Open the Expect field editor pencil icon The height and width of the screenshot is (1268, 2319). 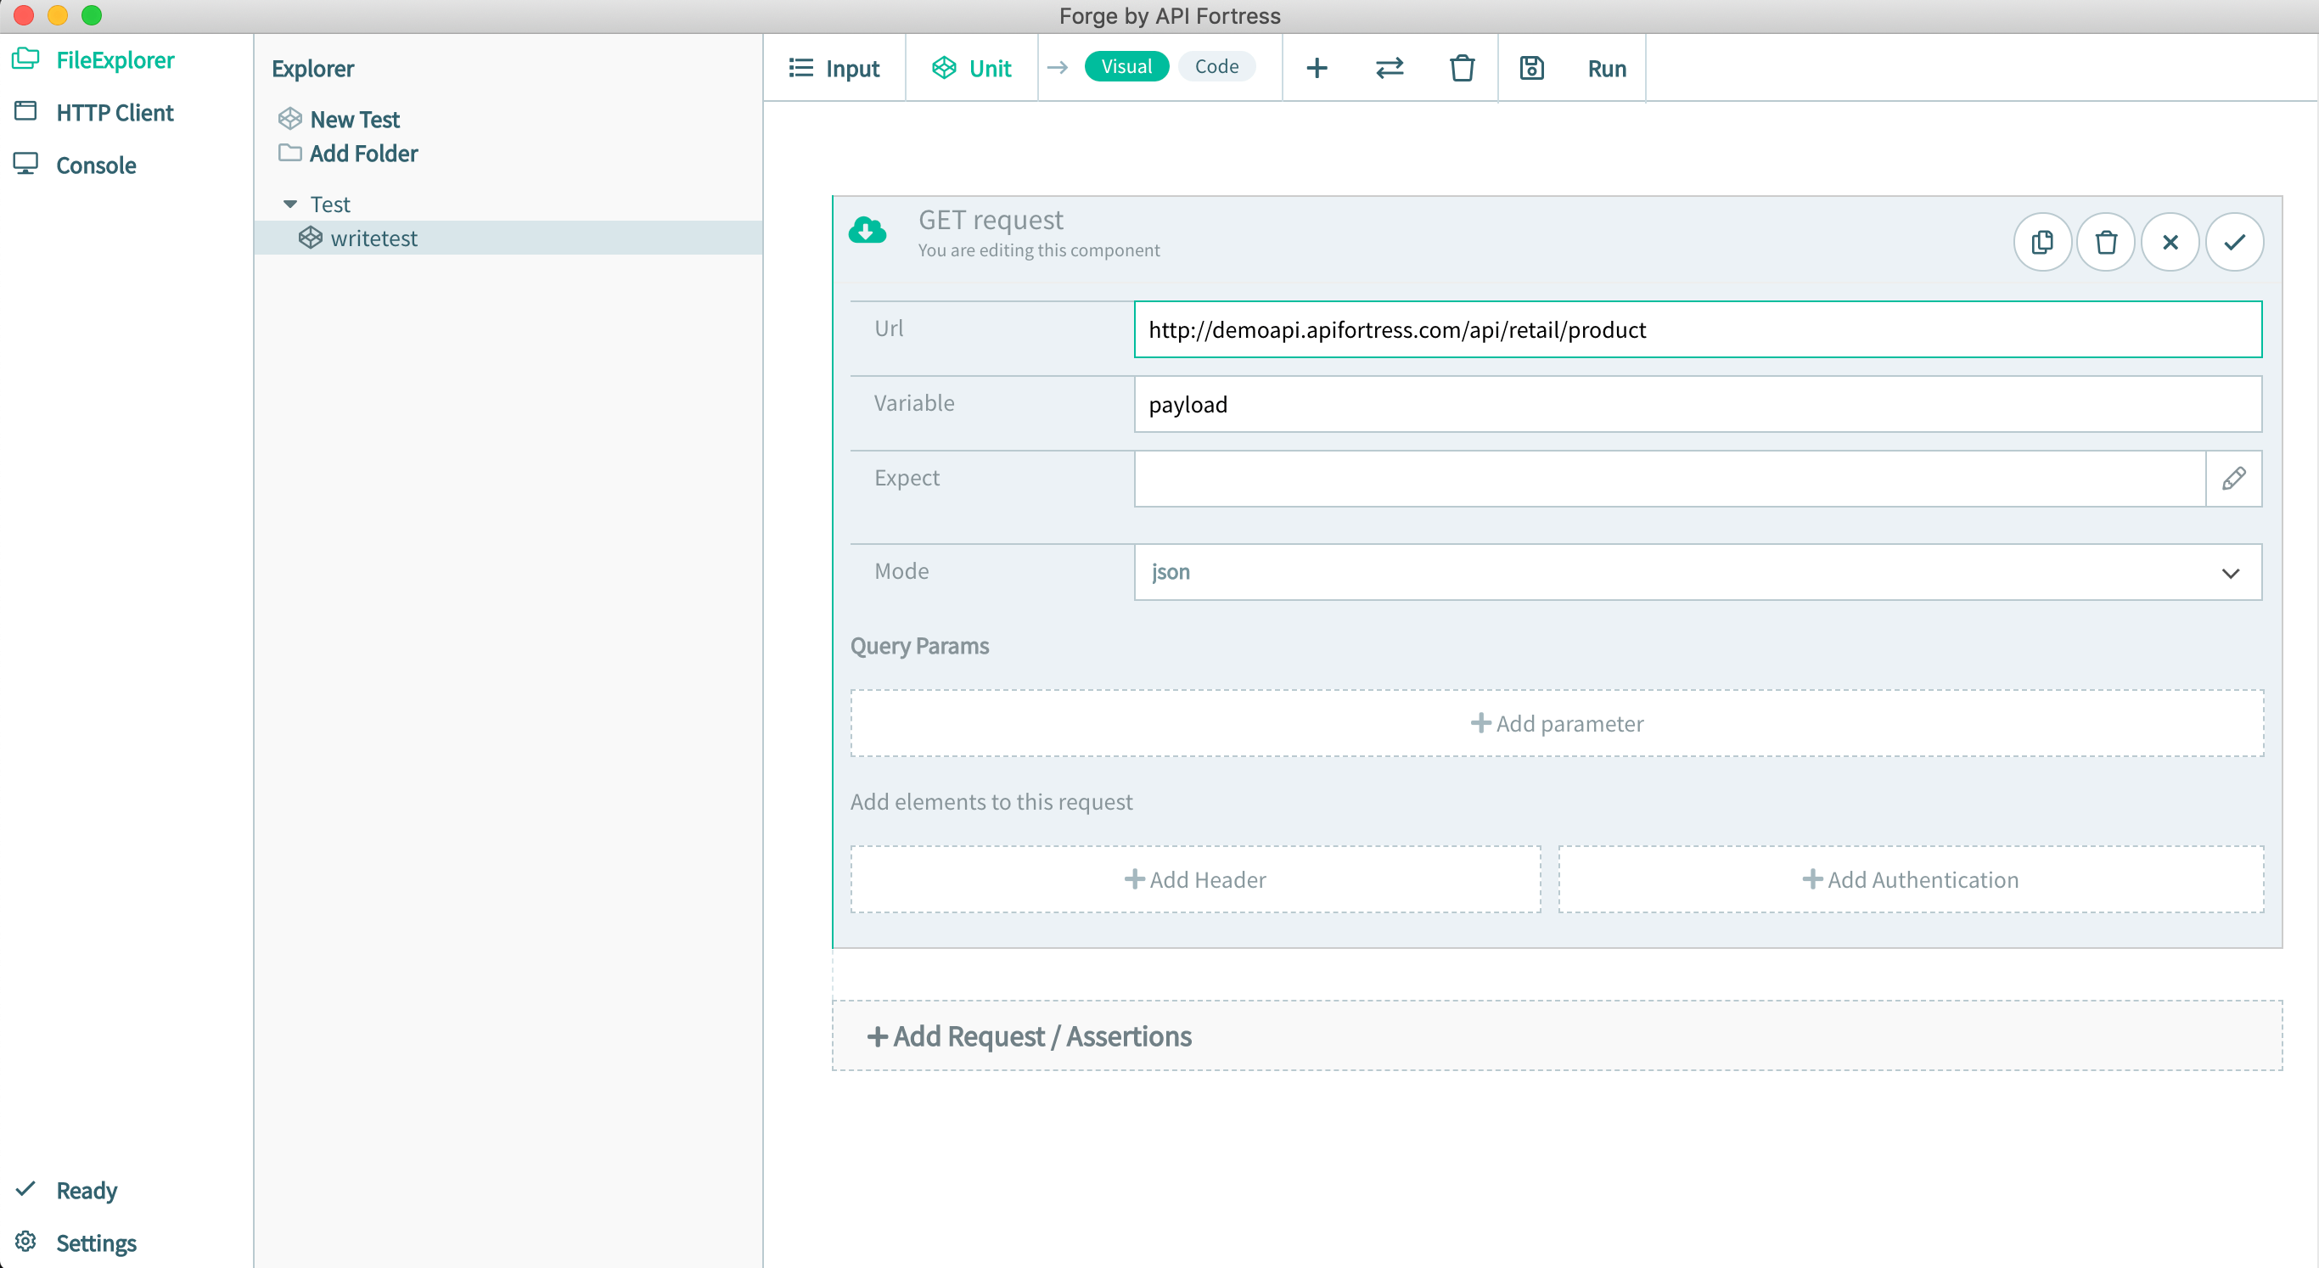click(2235, 478)
